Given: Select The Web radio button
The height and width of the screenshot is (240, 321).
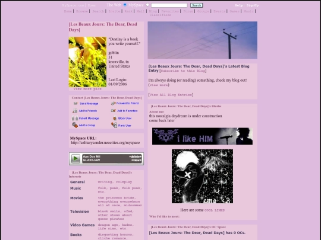Looking at the screenshot, I should click(125, 5).
